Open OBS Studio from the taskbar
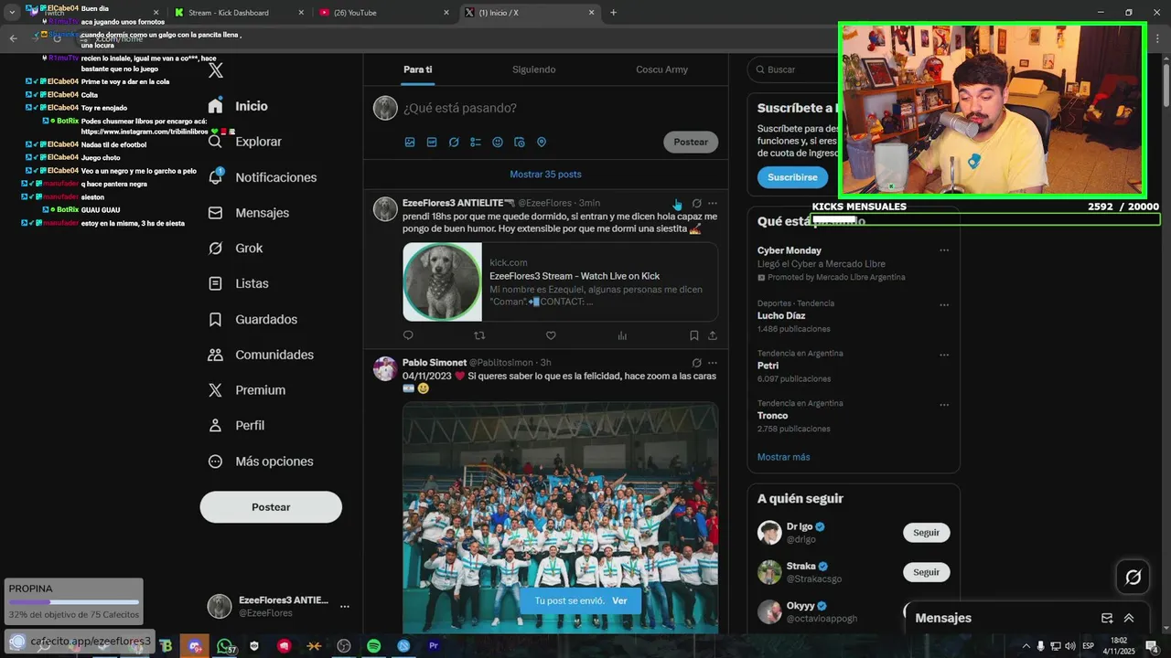This screenshot has height=658, width=1171. 344,646
